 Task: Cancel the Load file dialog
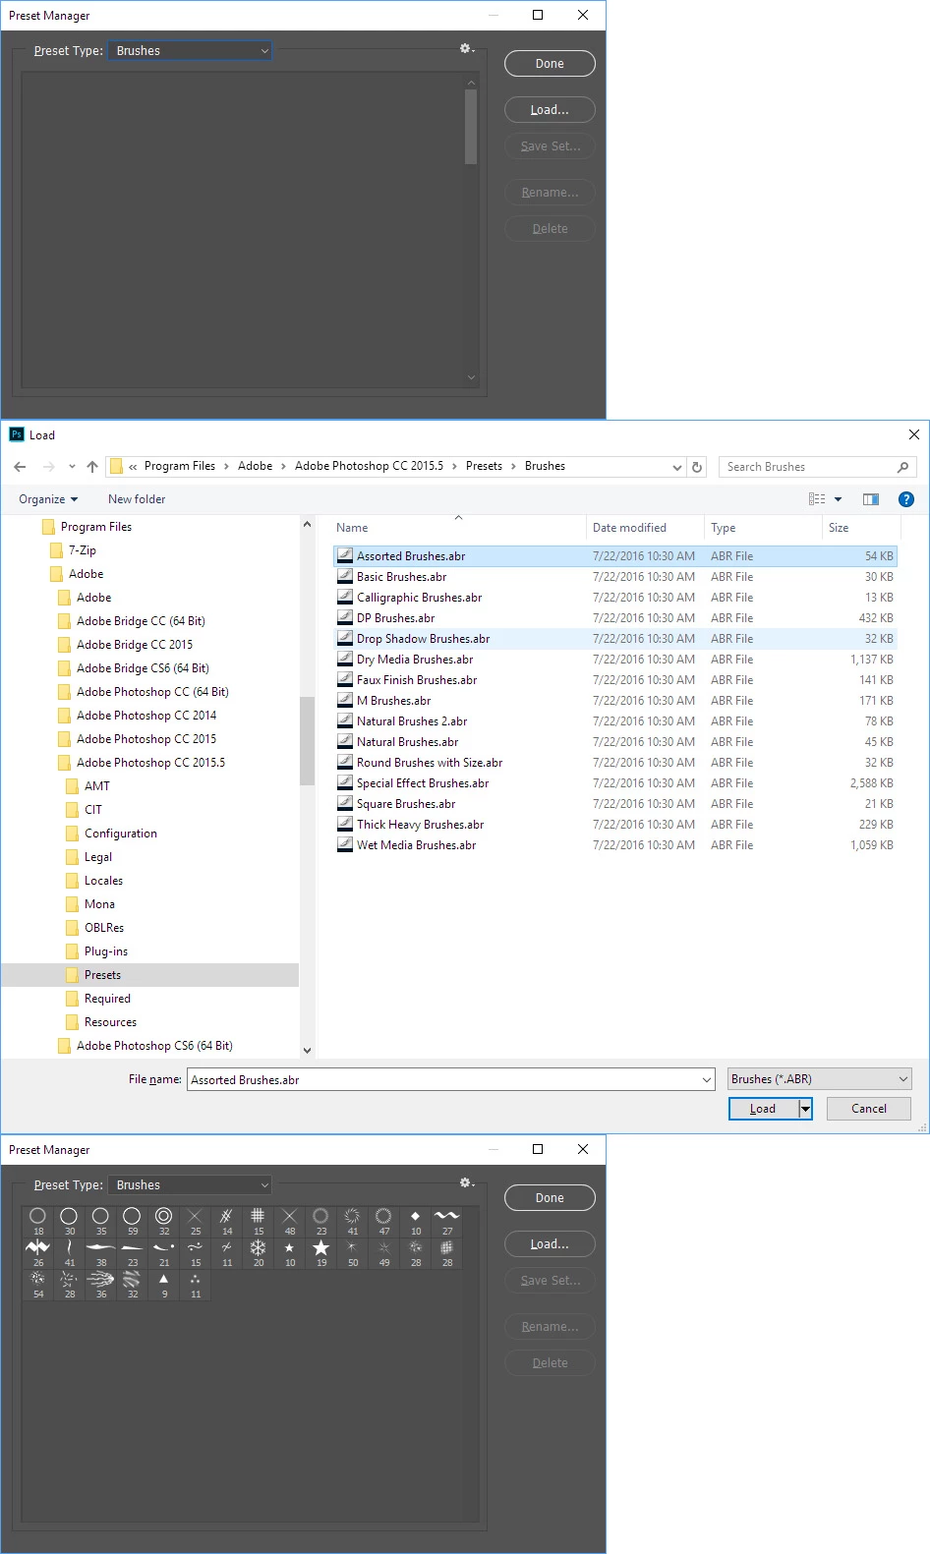[869, 1109]
